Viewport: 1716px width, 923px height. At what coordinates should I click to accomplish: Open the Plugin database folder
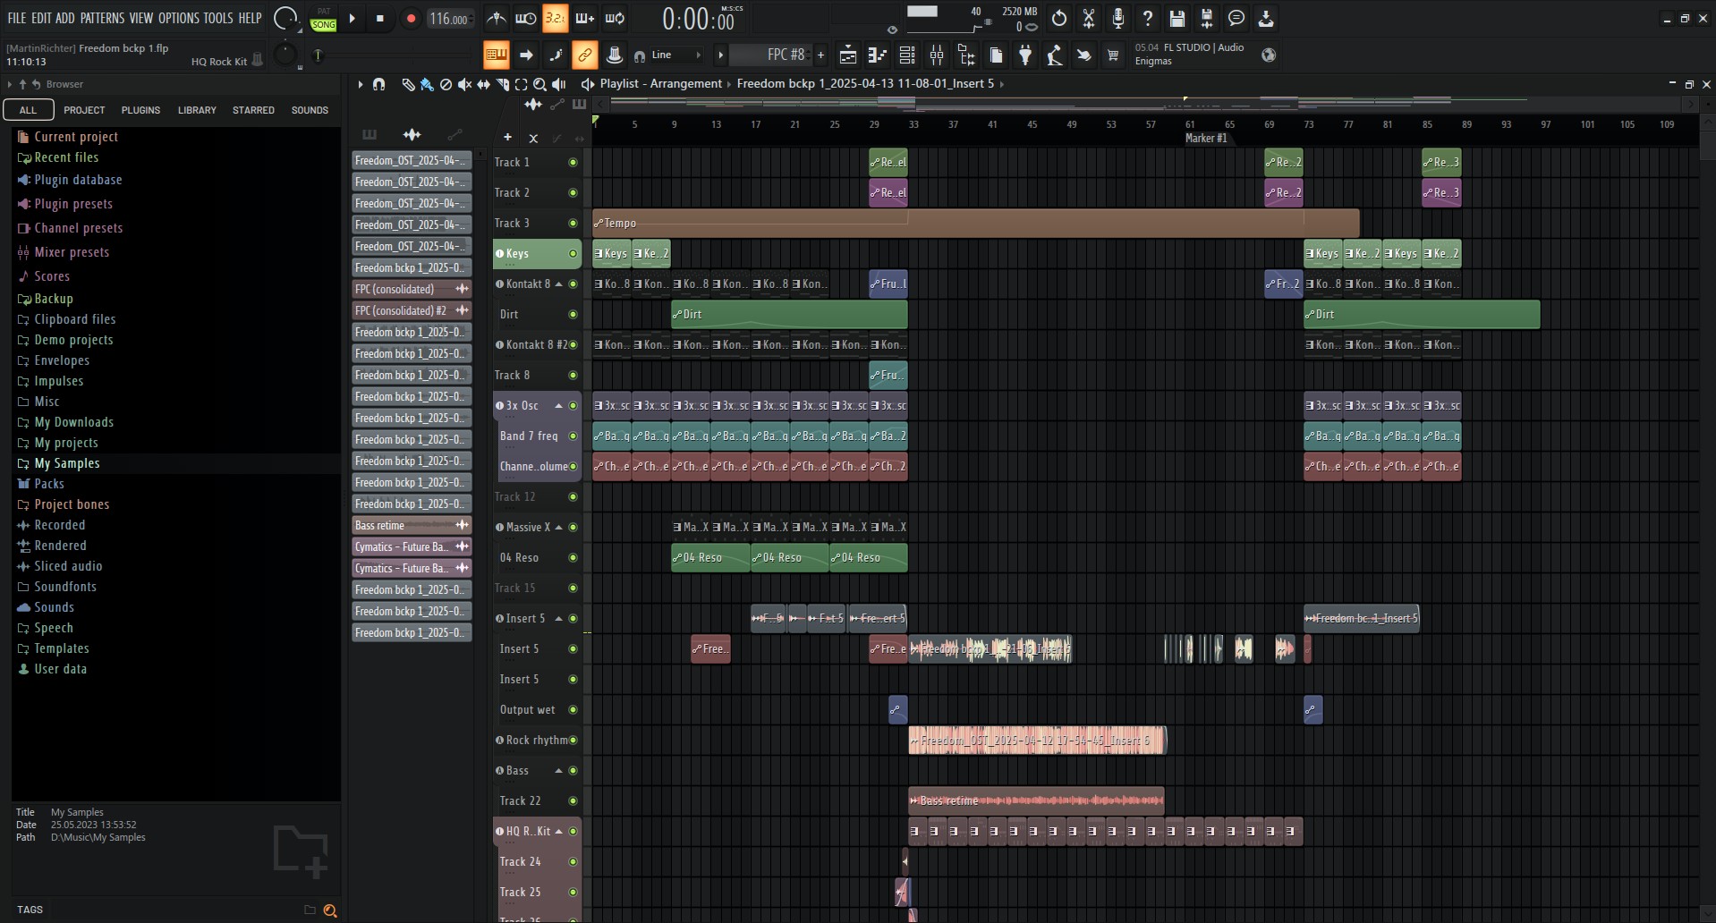(x=78, y=180)
